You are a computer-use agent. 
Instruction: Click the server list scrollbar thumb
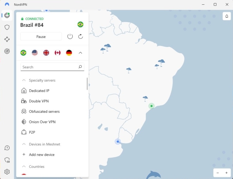pos(87,84)
